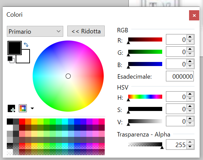203x160 pixels.
Task: Click the B blue gradient slider
Action: [145, 64]
